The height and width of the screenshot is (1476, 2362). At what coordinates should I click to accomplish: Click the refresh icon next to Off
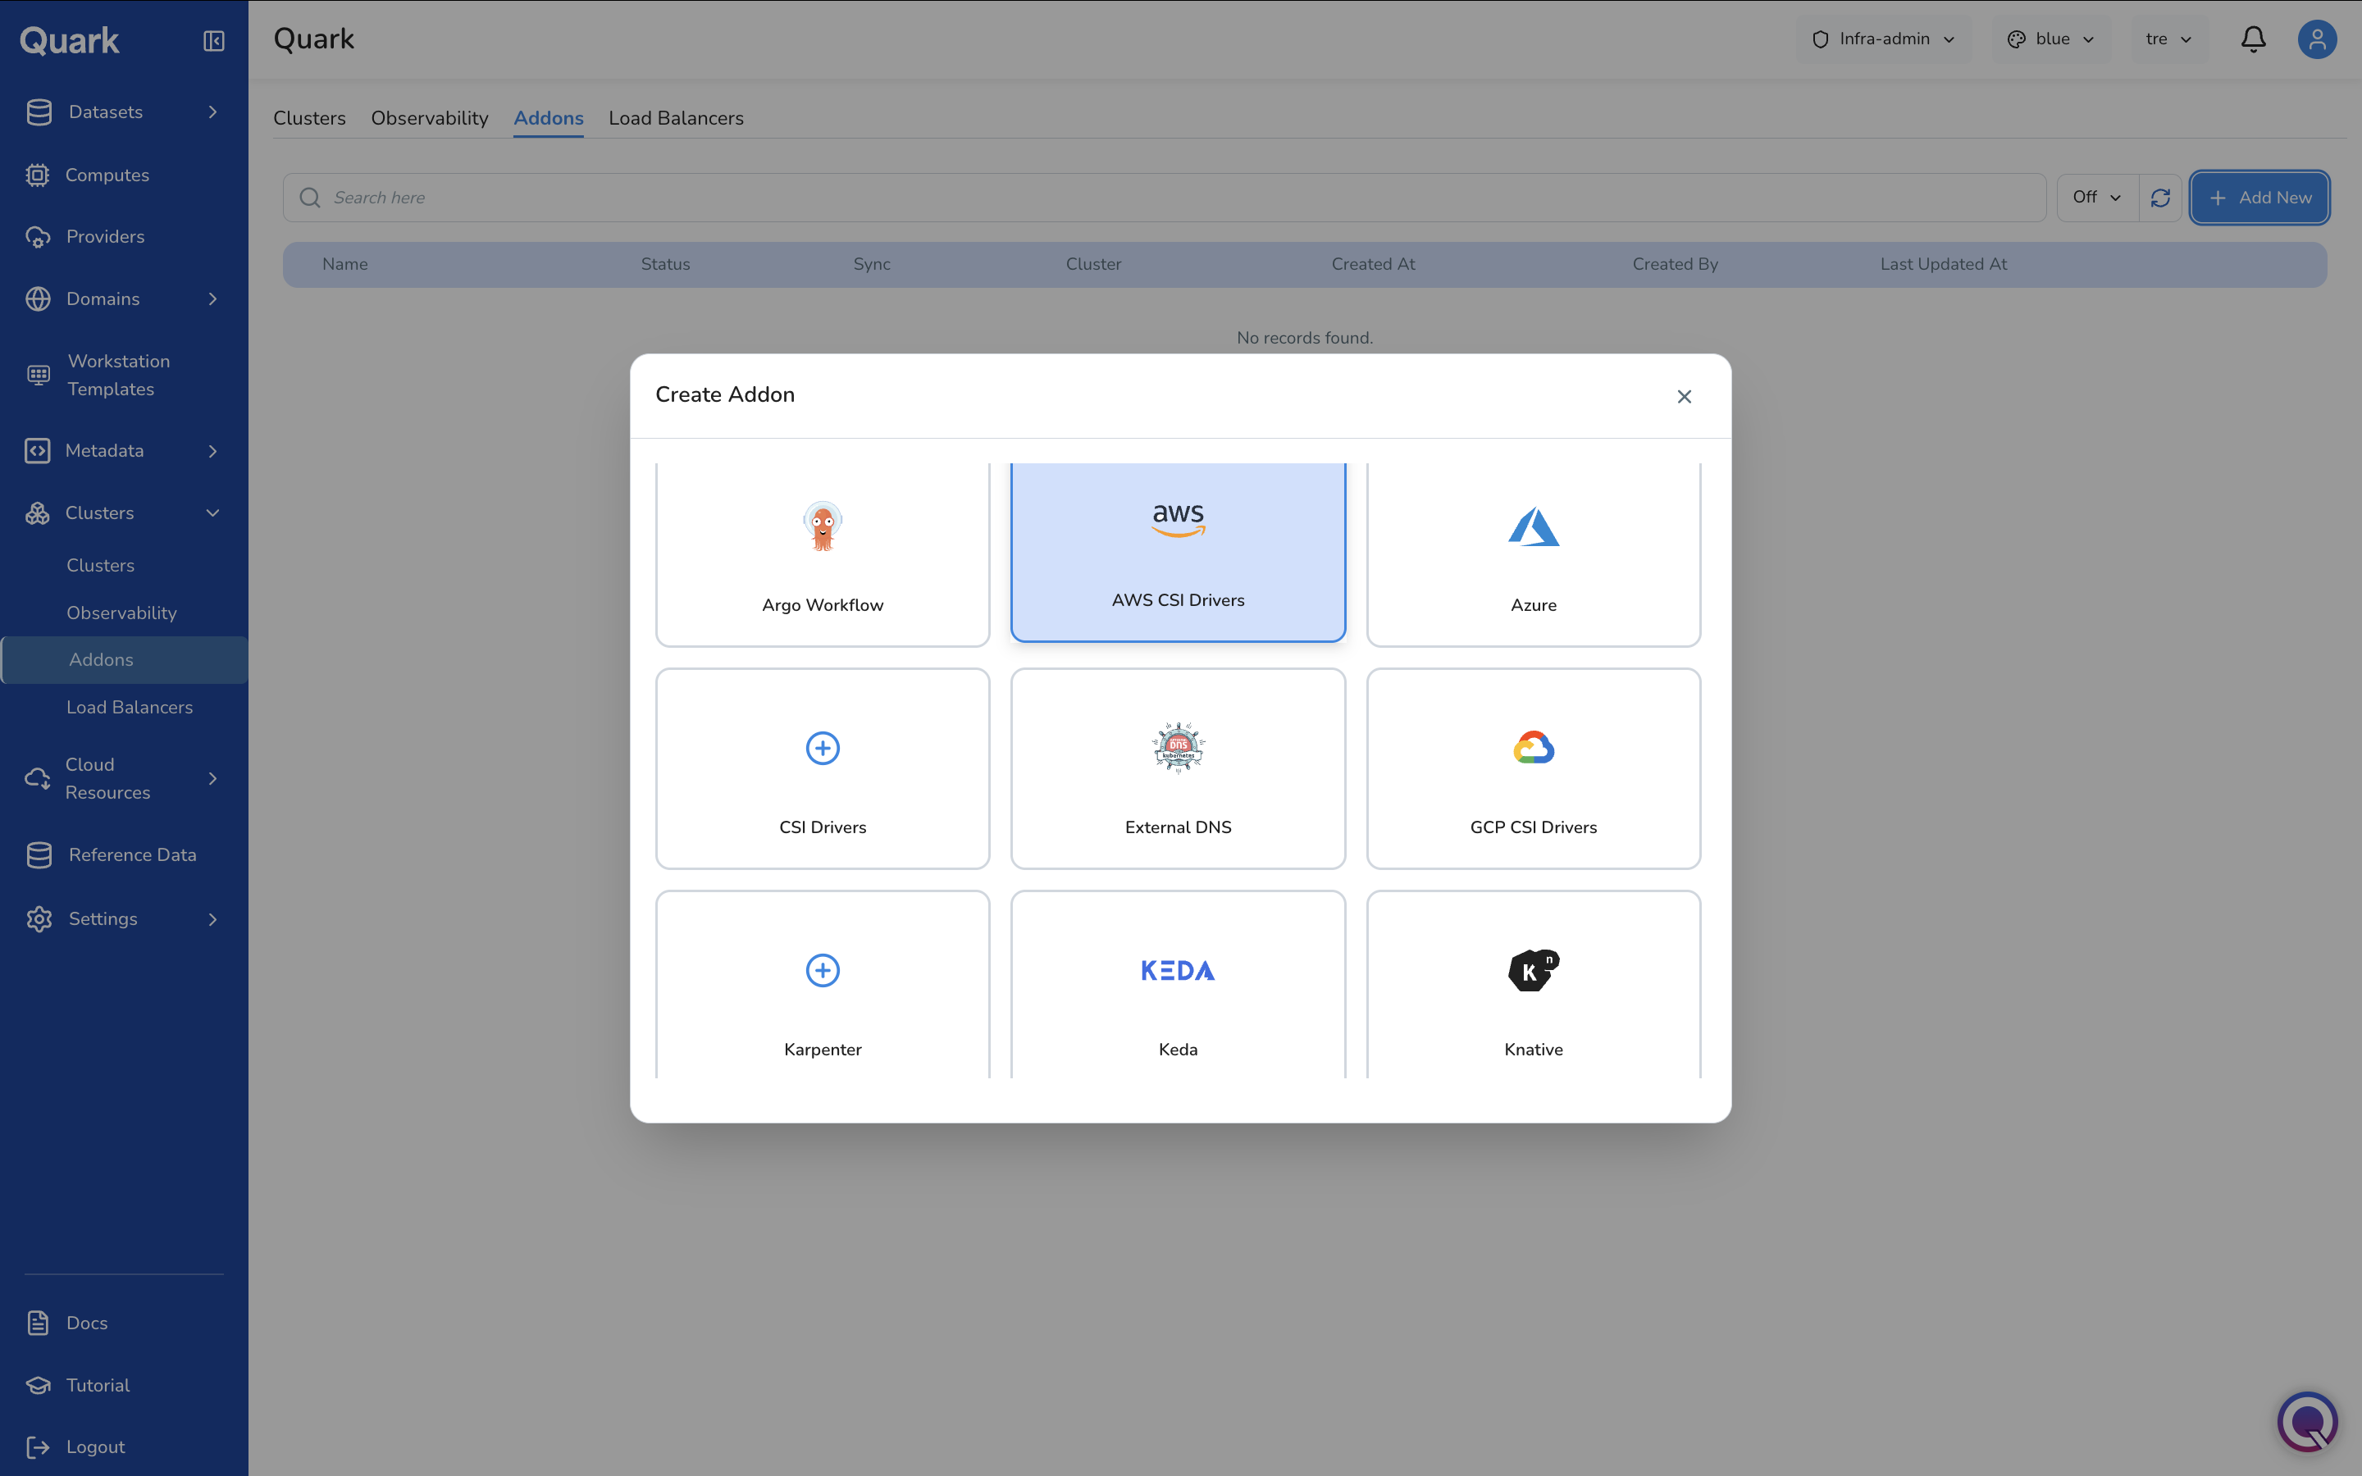[2160, 197]
